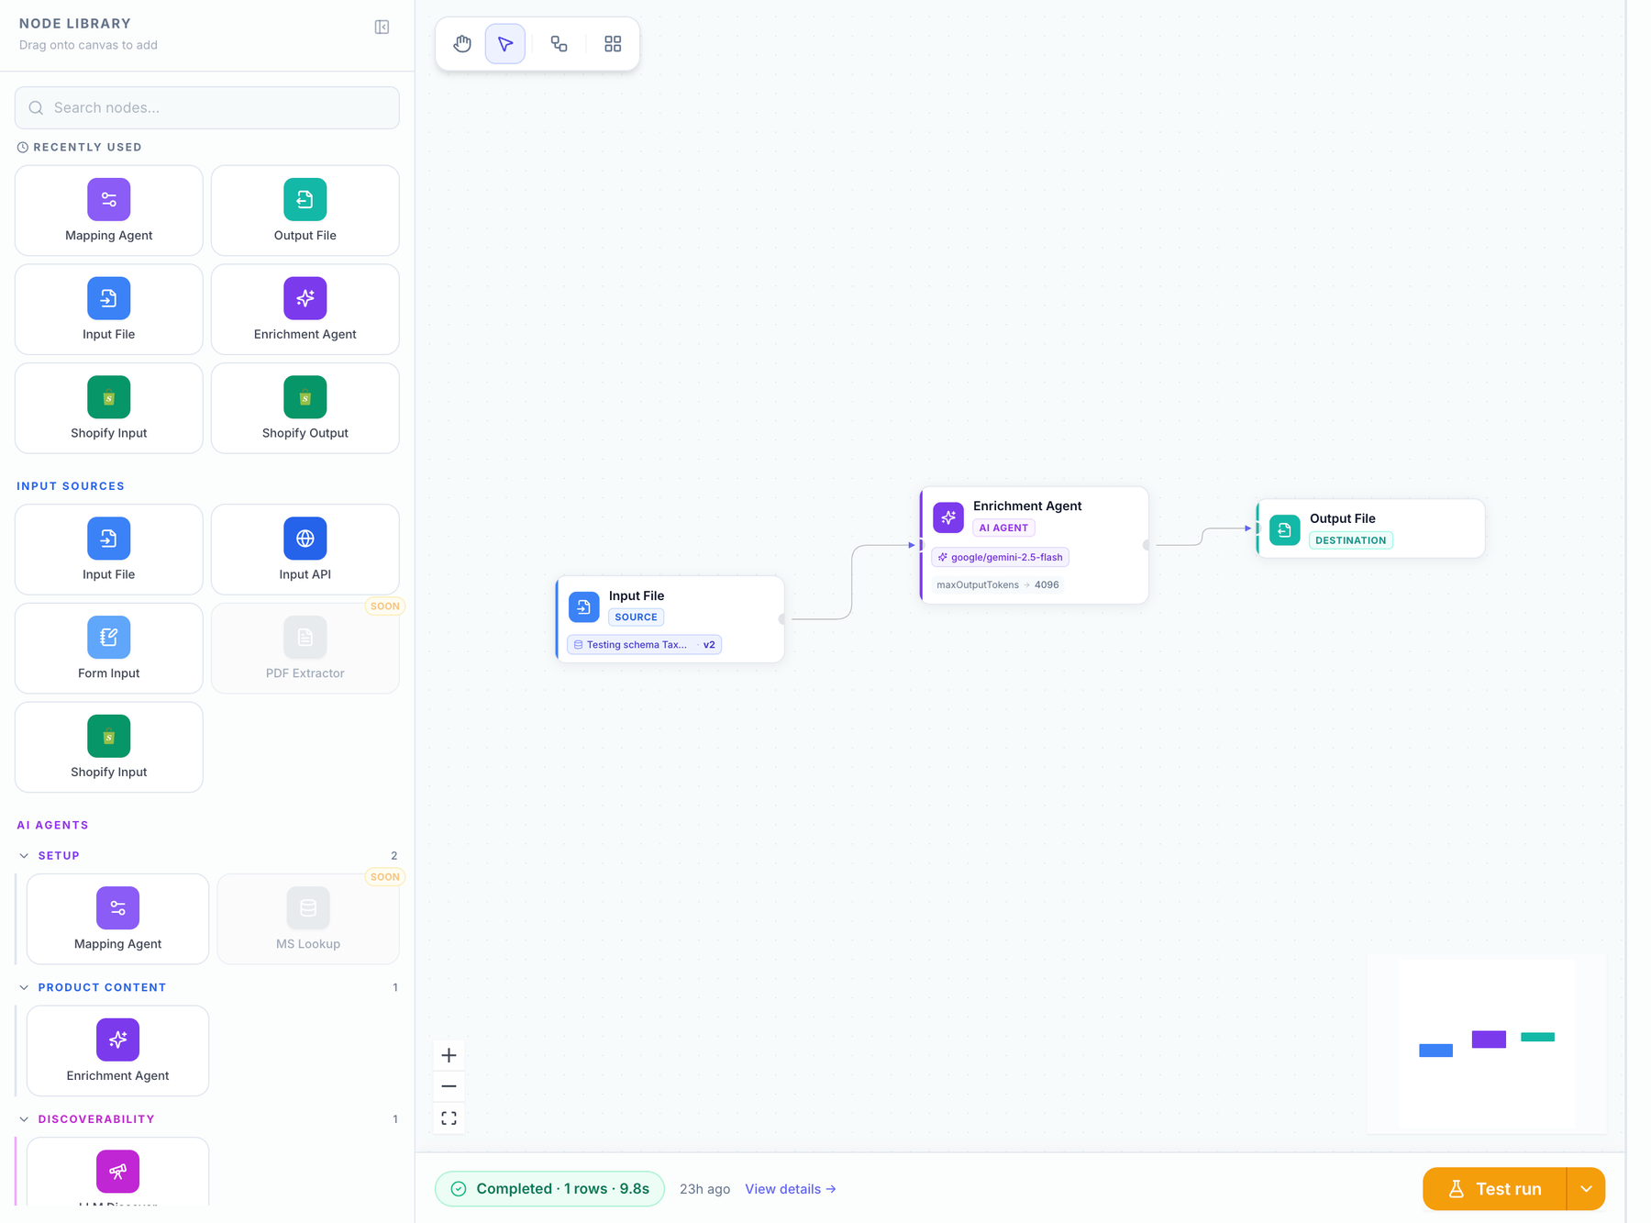Select Enrichment Agent in Product Content

coord(118,1051)
